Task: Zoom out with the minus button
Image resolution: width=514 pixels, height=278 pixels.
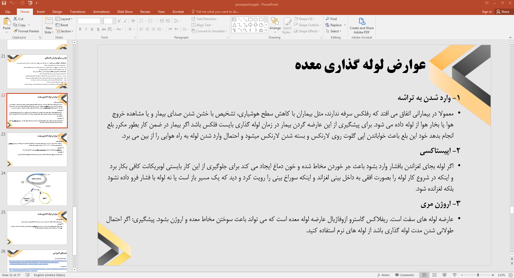Action: [x=462, y=275]
